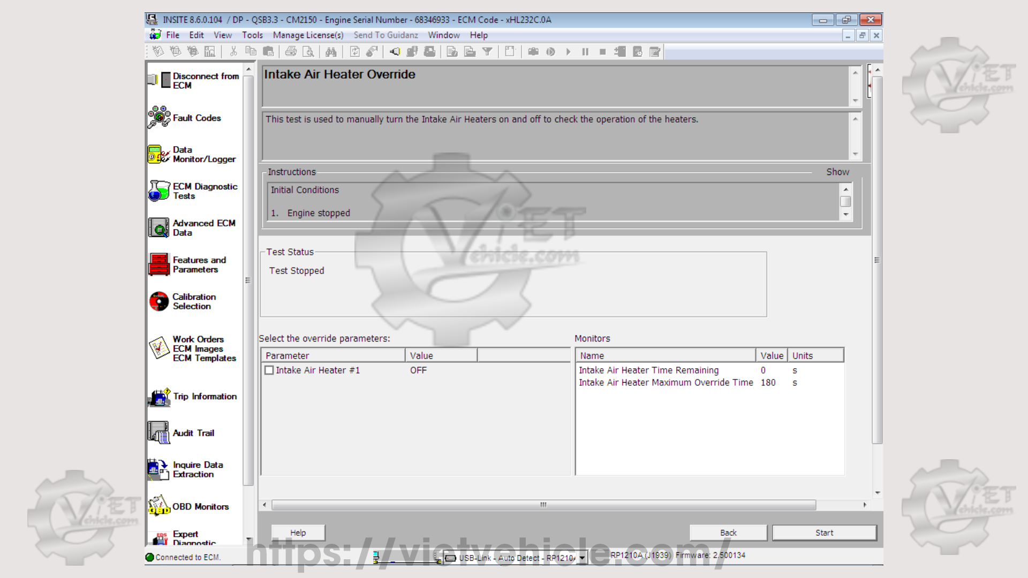Click the Help button at bottom
This screenshot has width=1028, height=578.
298,533
